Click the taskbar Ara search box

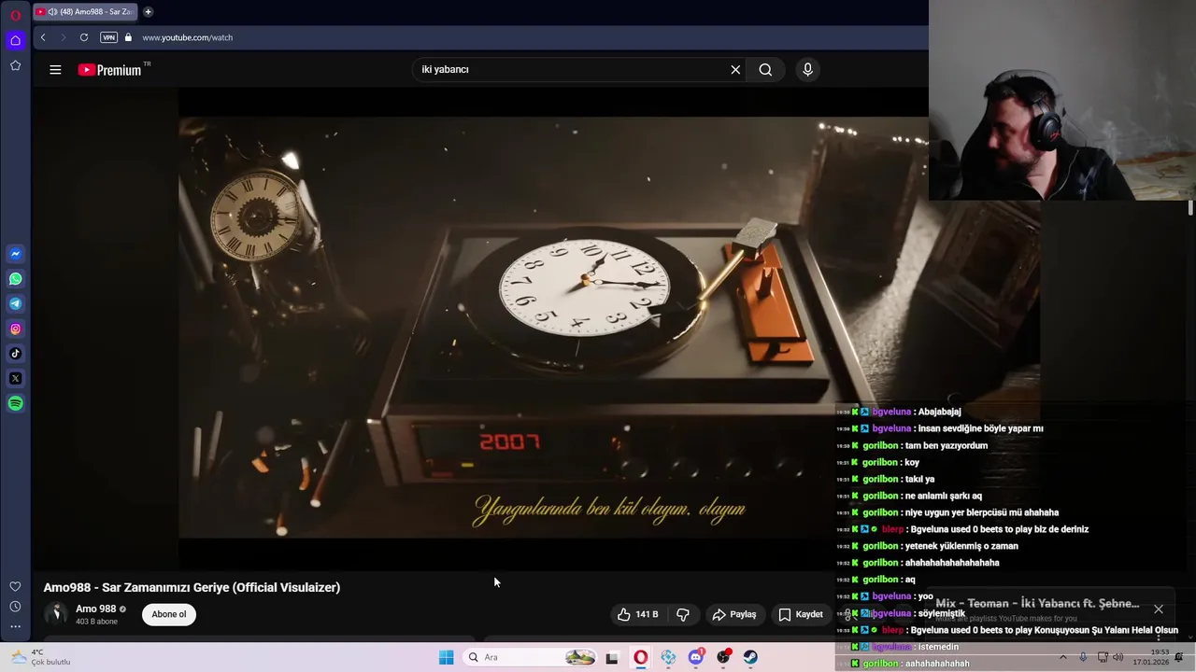click(x=531, y=657)
